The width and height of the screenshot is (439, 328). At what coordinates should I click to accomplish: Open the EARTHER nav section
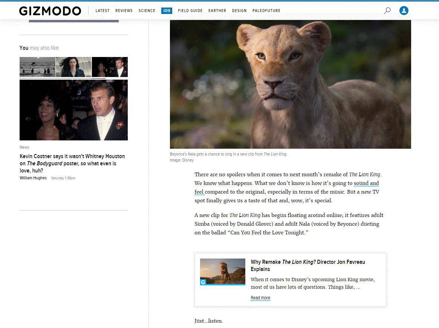click(x=217, y=11)
